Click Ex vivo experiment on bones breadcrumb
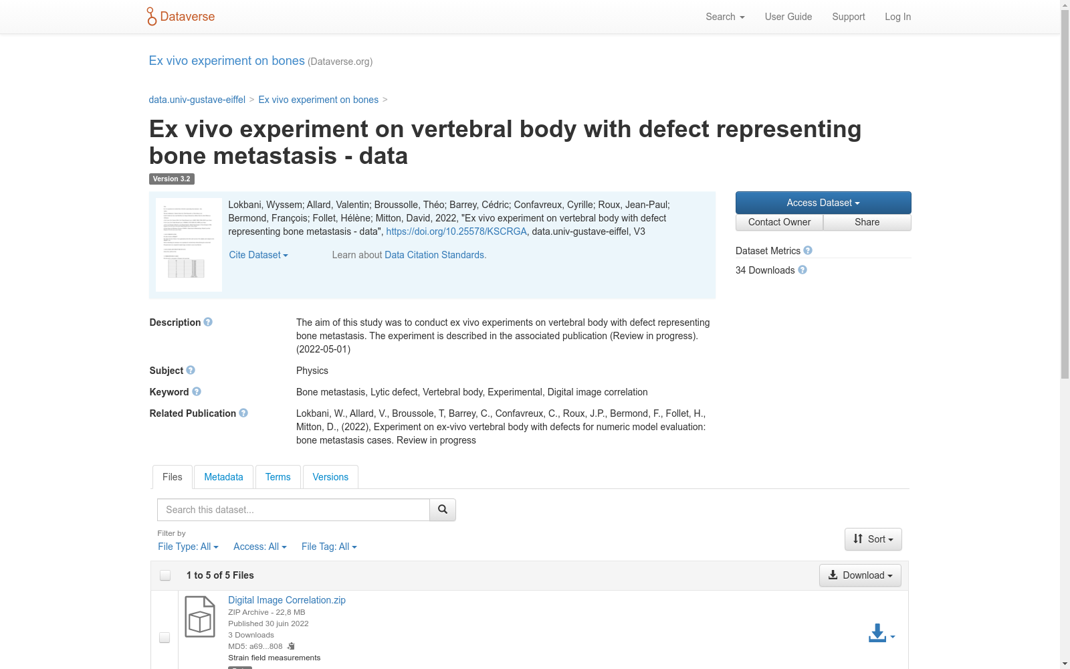The height and width of the screenshot is (669, 1070). 318,100
